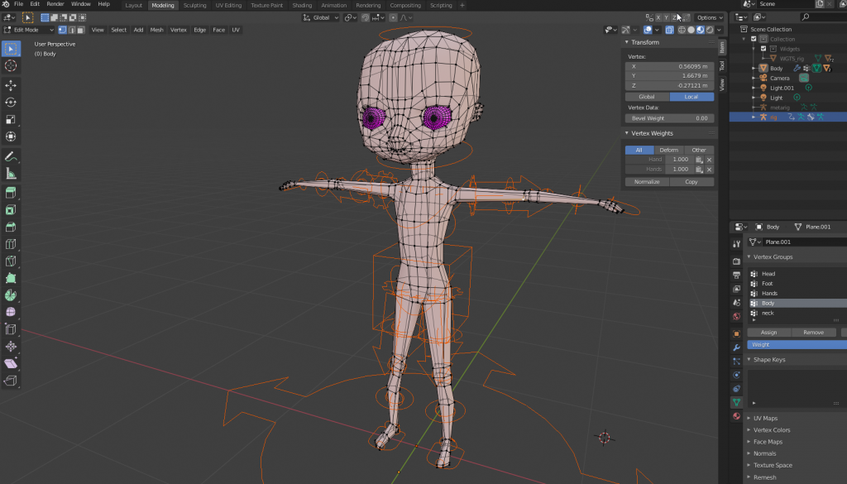Image resolution: width=847 pixels, height=484 pixels.
Task: Open World properties tab
Action: [x=736, y=317]
